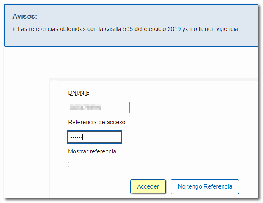Tick the Mostrar referencia checkbox
This screenshot has width=263, height=203.
pyautogui.click(x=71, y=165)
